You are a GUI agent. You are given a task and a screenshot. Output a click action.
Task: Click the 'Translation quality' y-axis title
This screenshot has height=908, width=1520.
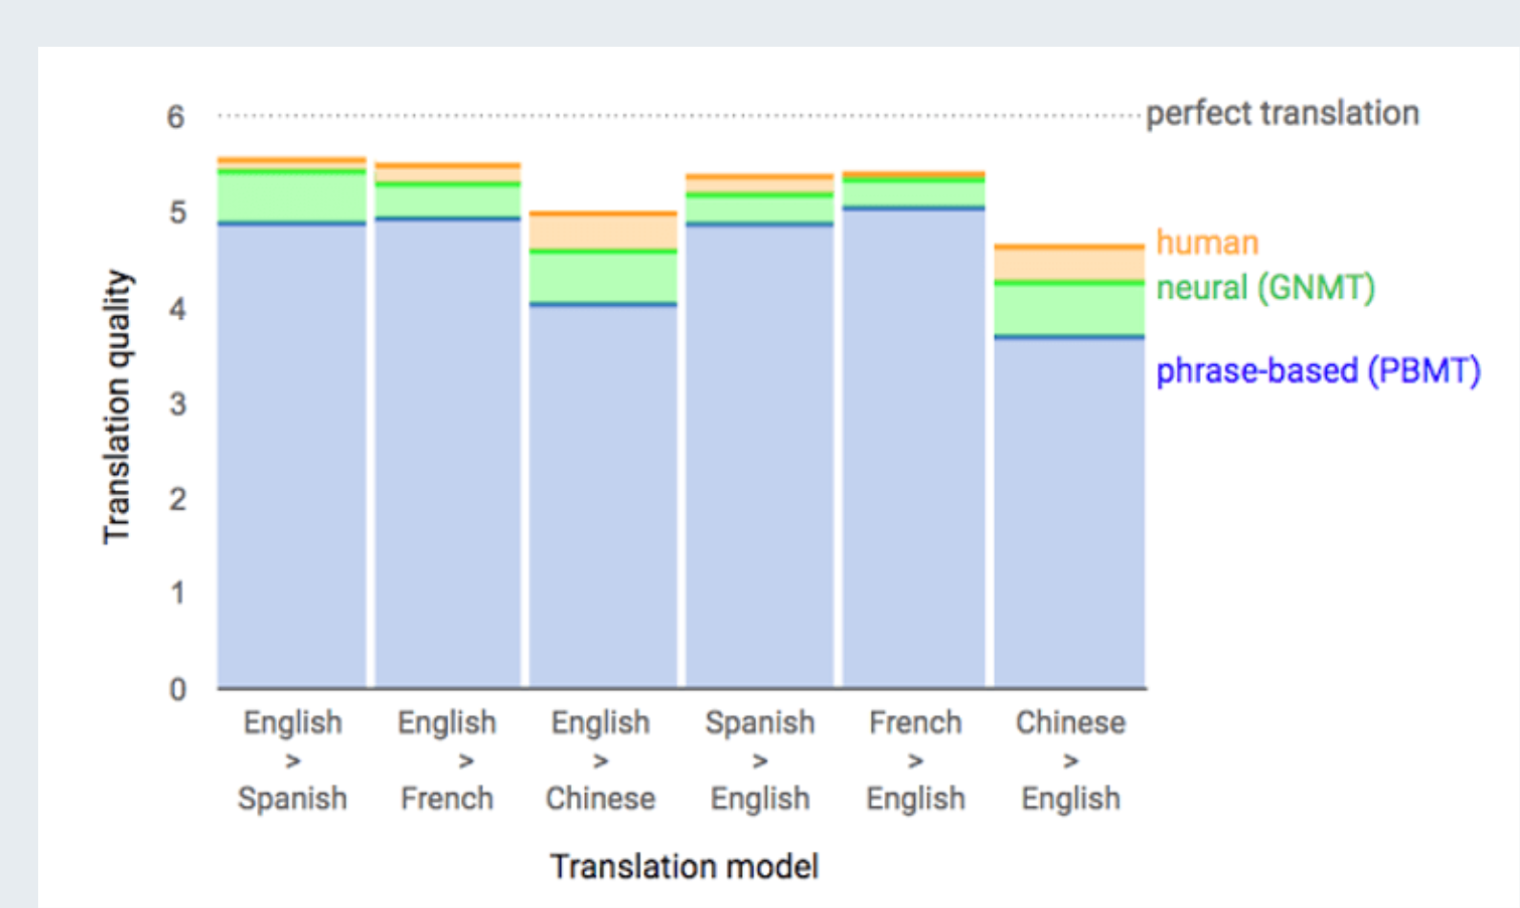[117, 406]
